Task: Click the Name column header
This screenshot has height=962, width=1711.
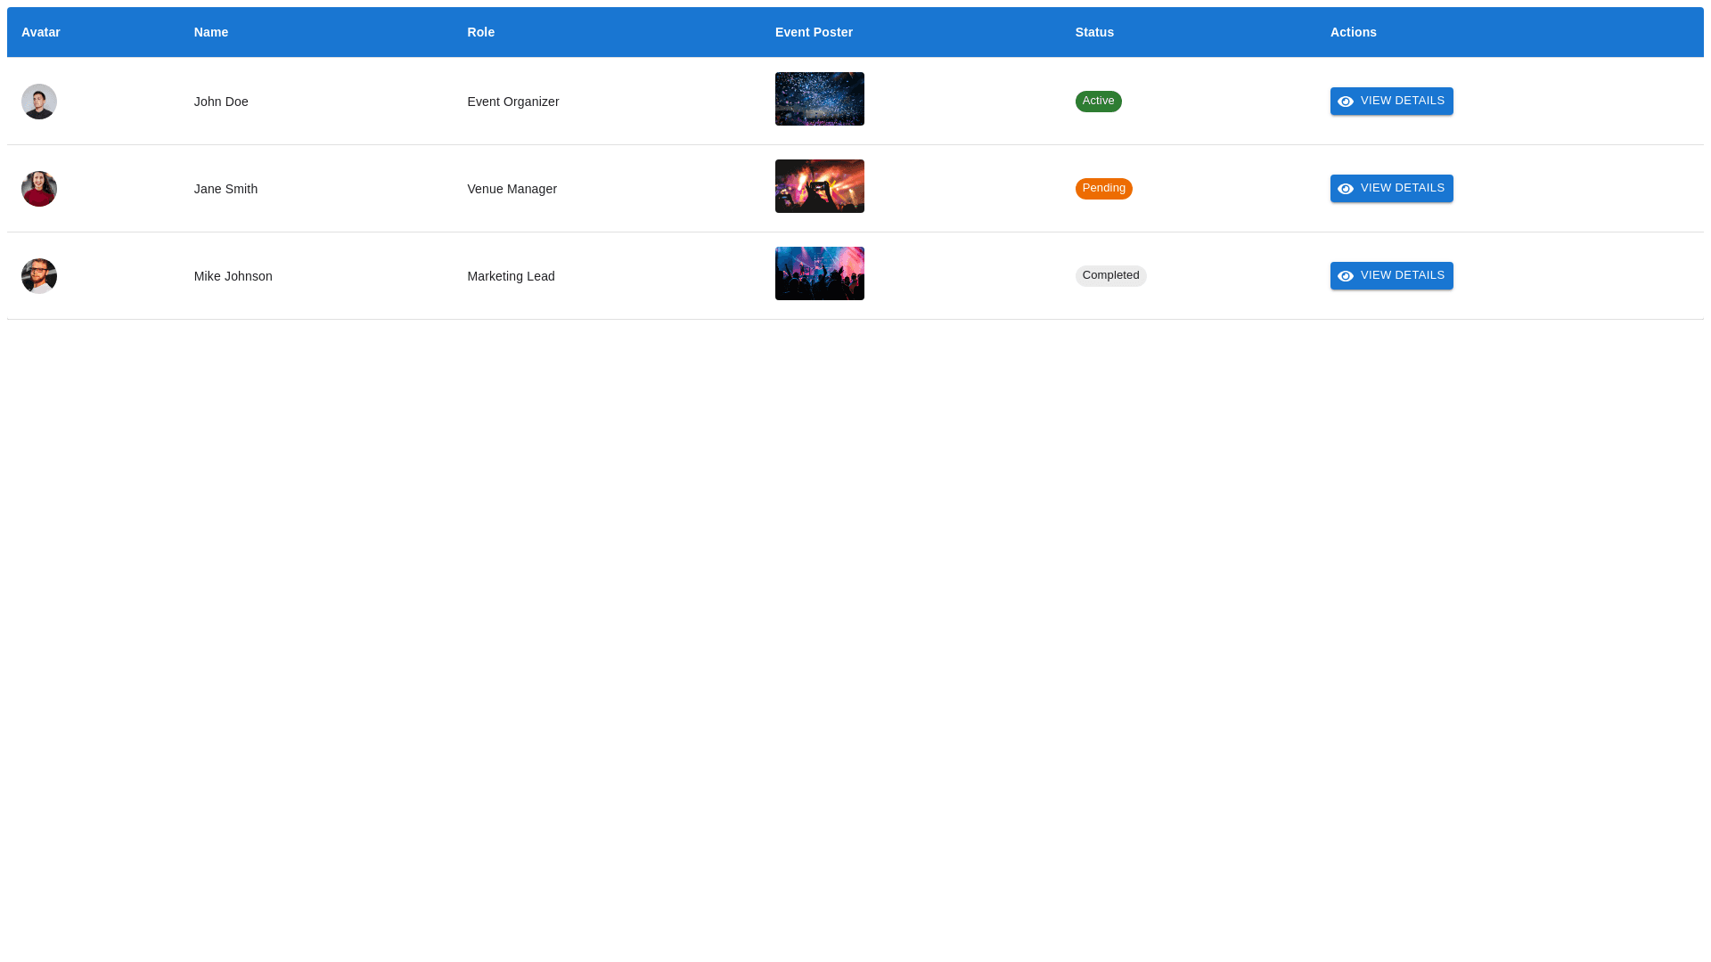Action: click(211, 32)
